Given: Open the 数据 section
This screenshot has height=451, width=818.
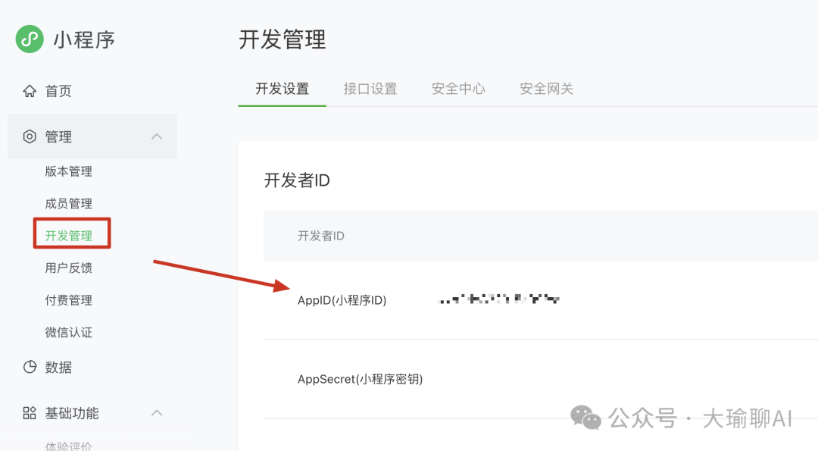Looking at the screenshot, I should [58, 367].
